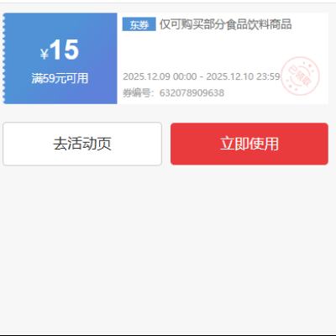Select the coupon number 632078909638

point(192,92)
